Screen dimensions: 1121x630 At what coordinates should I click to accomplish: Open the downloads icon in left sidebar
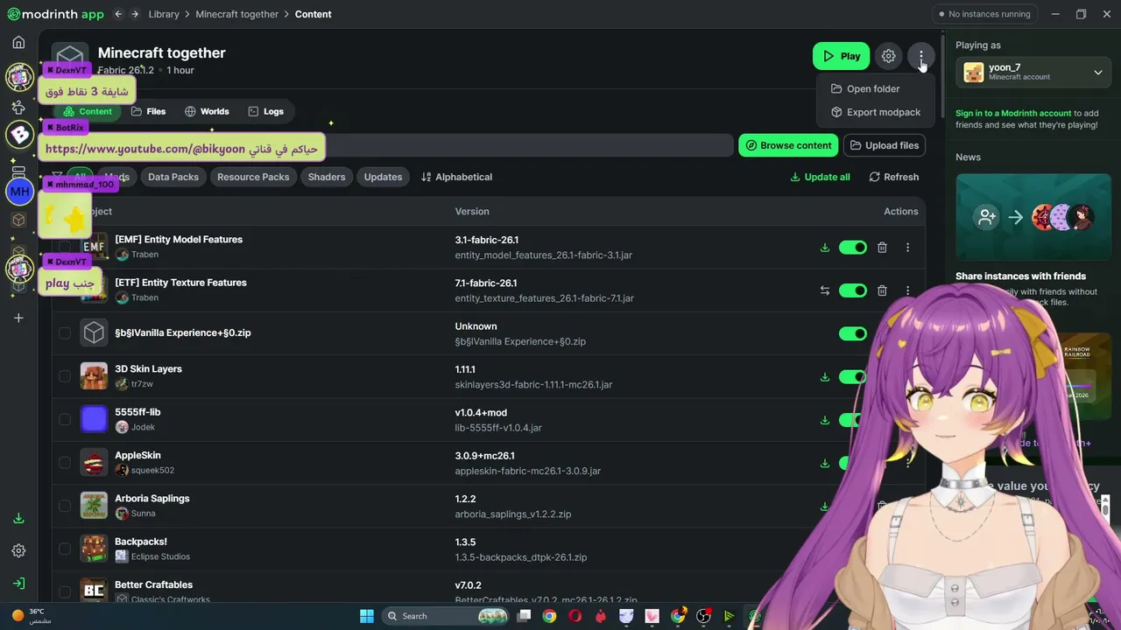point(18,518)
